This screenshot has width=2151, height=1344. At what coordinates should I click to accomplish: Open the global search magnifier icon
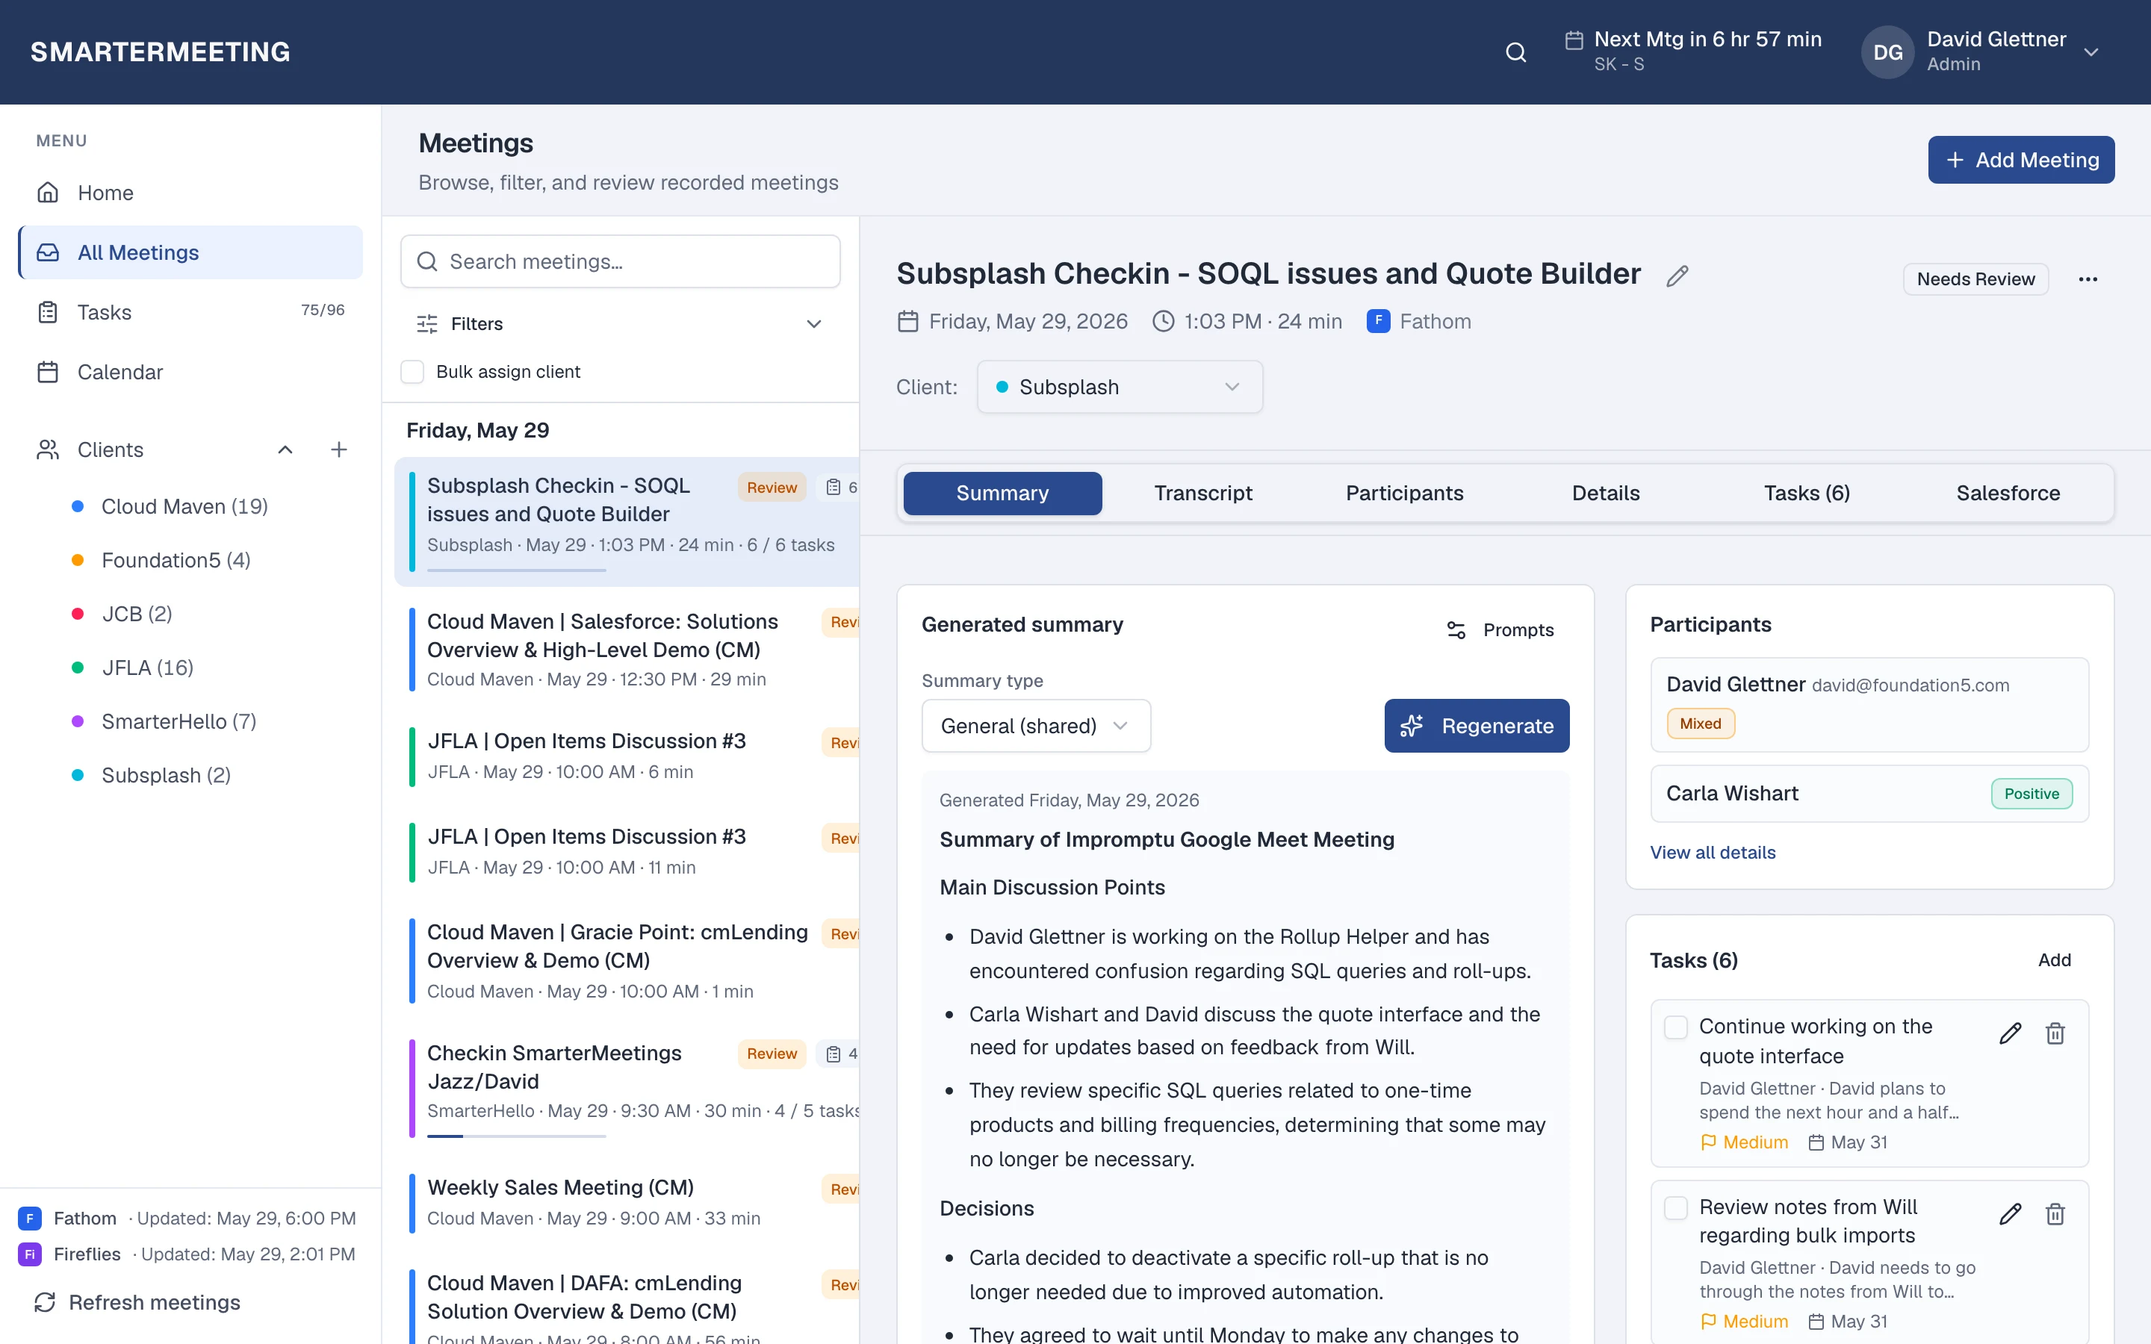[1515, 52]
